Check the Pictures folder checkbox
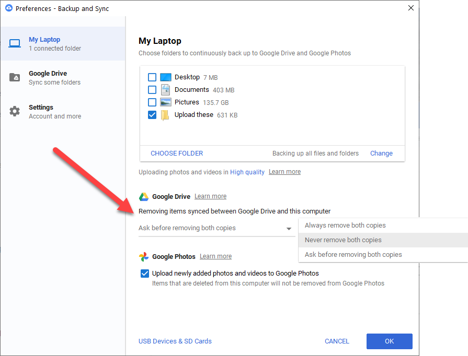468x356 pixels. point(152,102)
